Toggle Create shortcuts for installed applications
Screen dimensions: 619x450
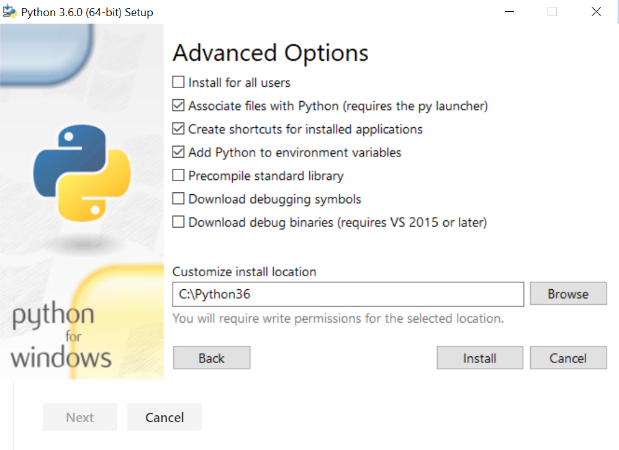(x=178, y=128)
